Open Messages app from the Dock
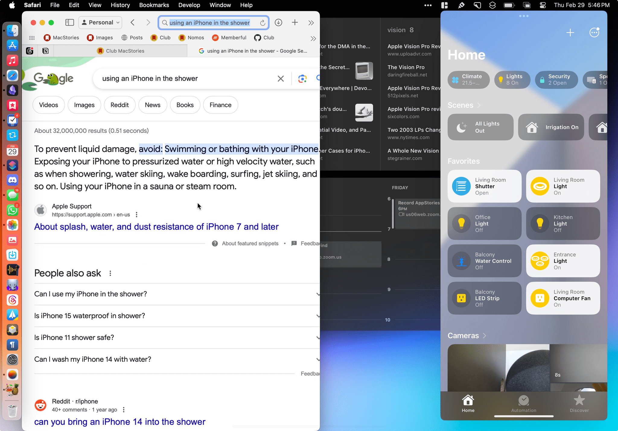The width and height of the screenshot is (618, 431). [12, 195]
